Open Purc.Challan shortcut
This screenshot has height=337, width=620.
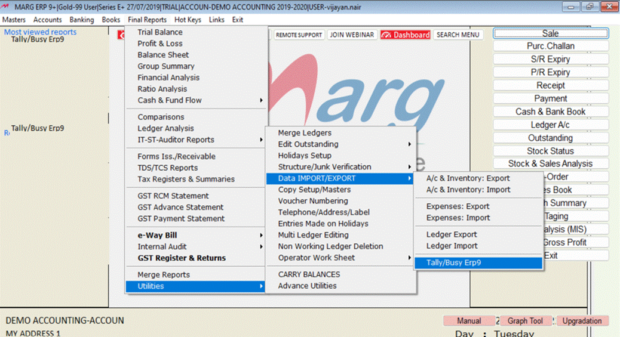click(550, 46)
